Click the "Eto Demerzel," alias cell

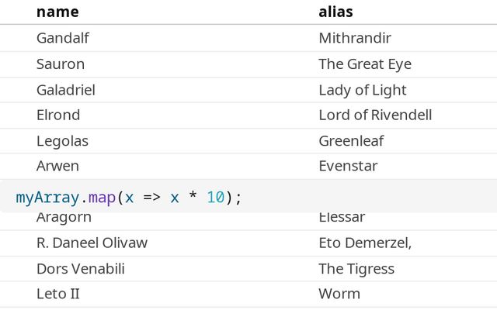[365, 243]
